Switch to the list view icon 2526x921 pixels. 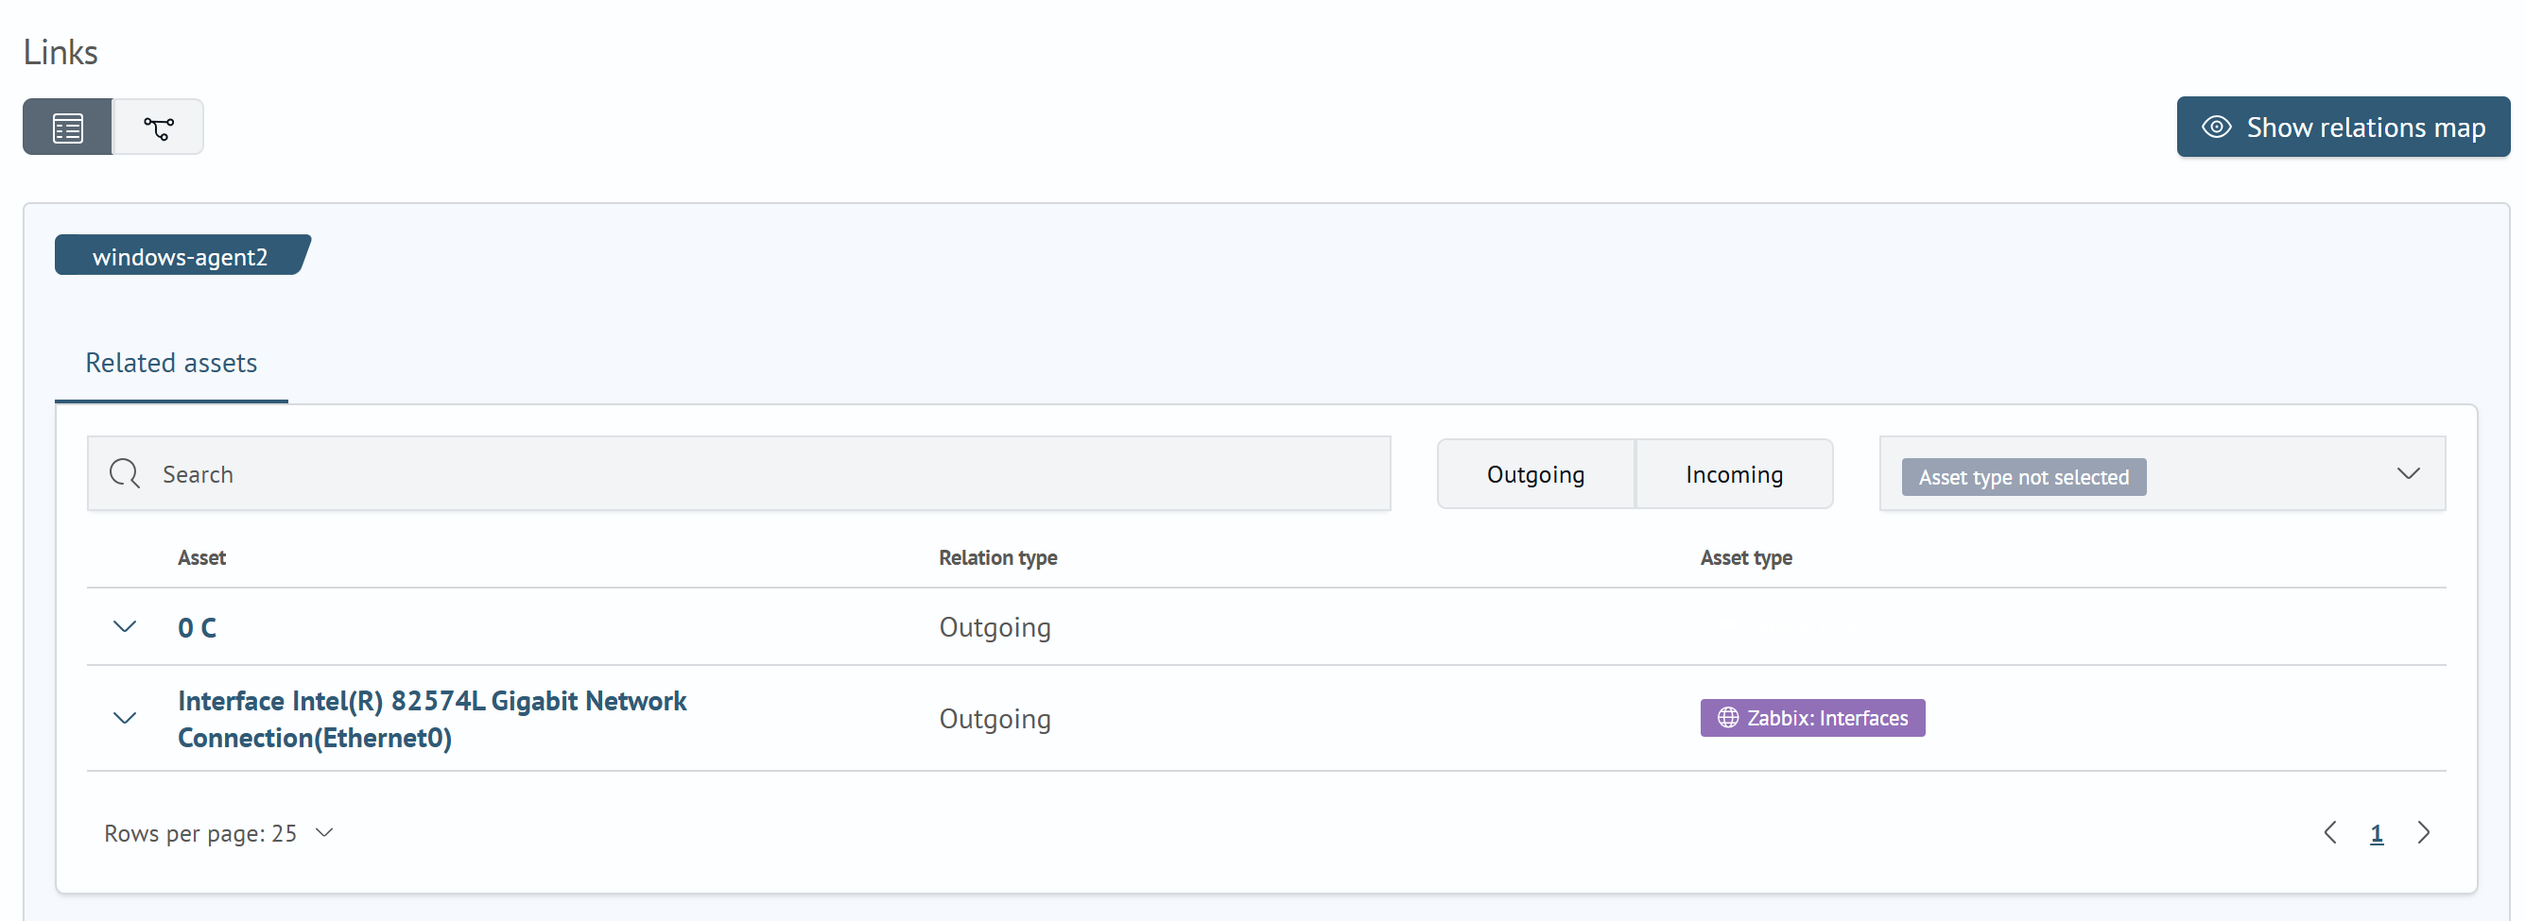(67, 128)
